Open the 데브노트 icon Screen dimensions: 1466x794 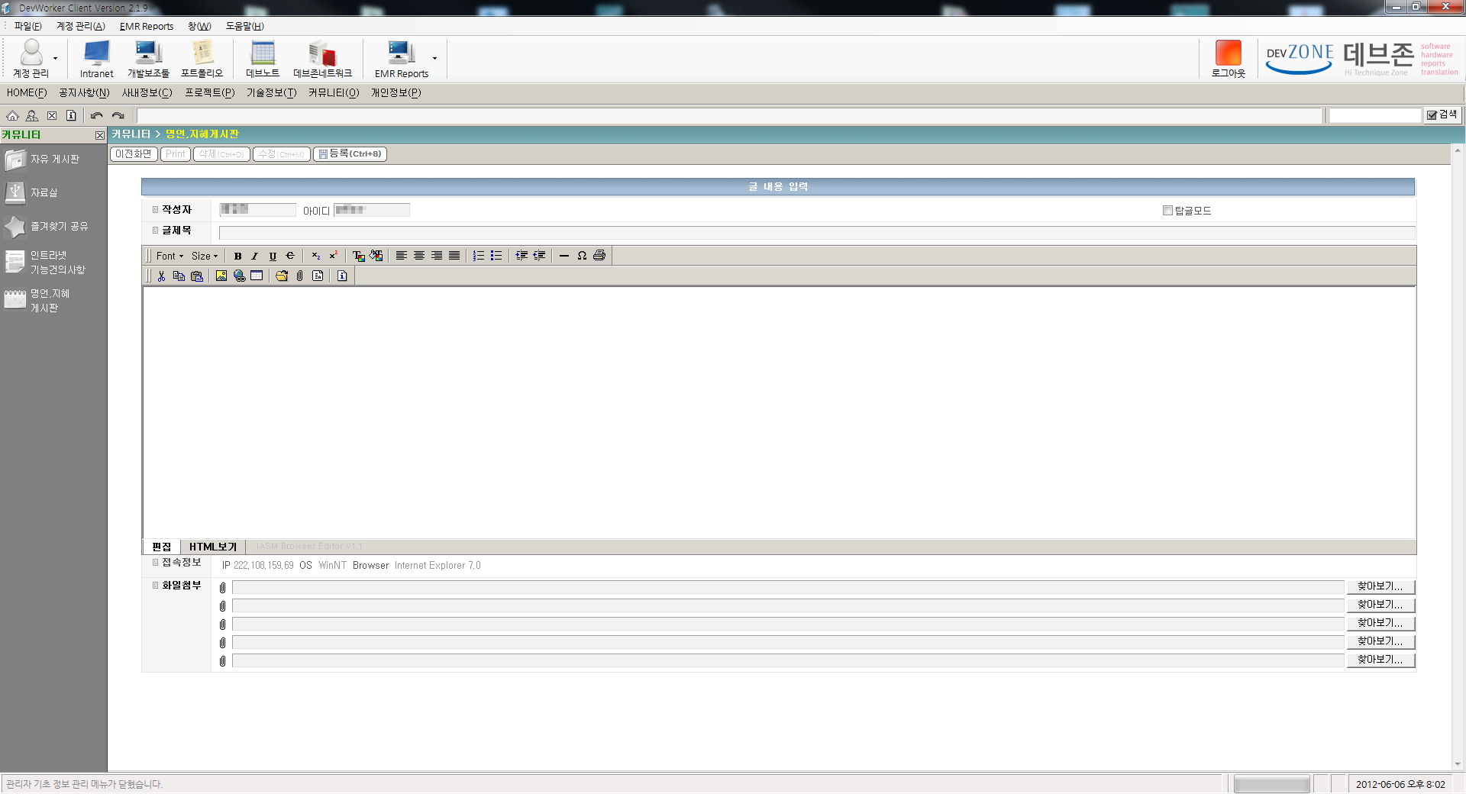coord(263,58)
